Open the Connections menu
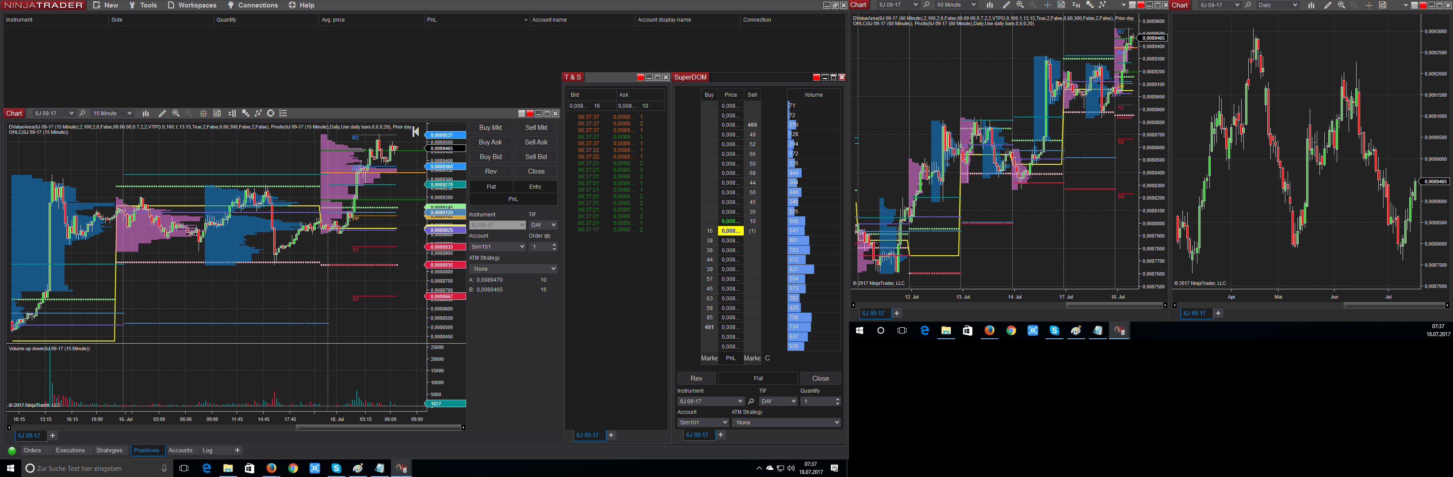The image size is (1453, 477). coord(252,5)
